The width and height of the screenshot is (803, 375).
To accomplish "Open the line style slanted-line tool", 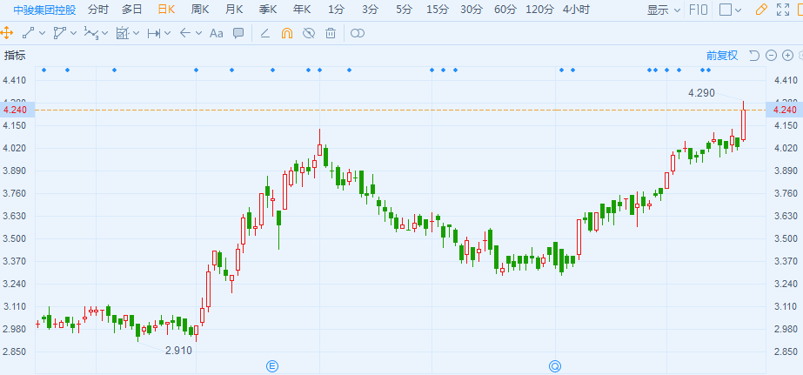I will (x=264, y=33).
